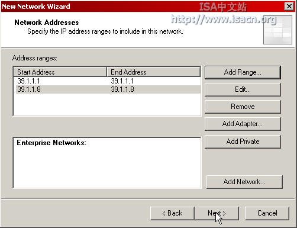Screen dimensions: 297x228
Task: Choose the Add Private button
Action: pyautogui.click(x=243, y=142)
